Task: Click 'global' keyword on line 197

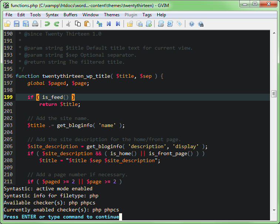Action: point(36,83)
